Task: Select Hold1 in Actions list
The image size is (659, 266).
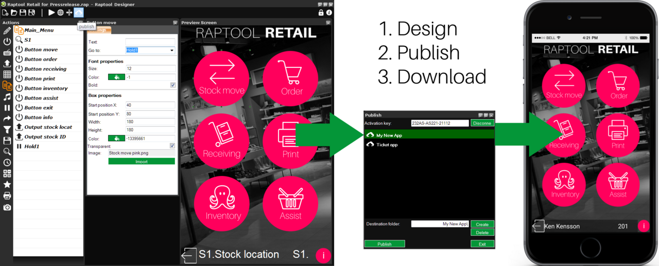Action: pyautogui.click(x=48, y=146)
